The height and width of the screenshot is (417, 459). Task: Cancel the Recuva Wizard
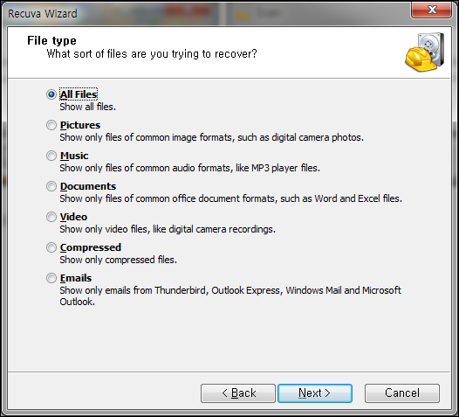point(402,393)
